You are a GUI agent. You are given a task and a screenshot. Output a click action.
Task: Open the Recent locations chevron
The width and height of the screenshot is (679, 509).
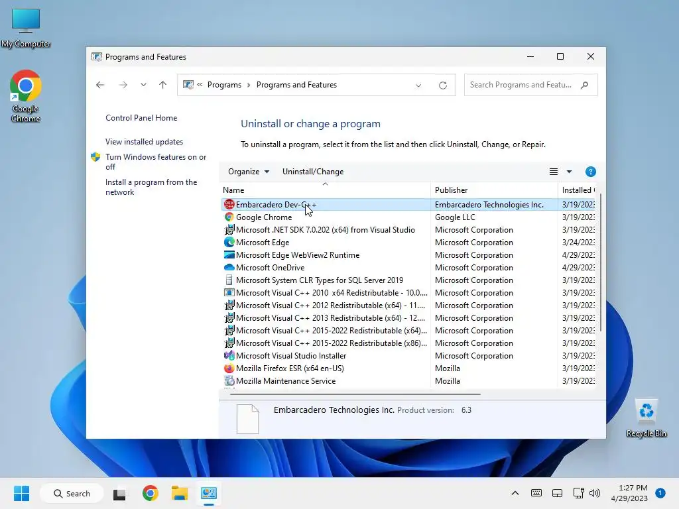(x=143, y=85)
